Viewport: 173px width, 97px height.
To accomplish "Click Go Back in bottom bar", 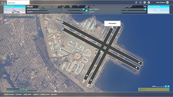I will pyautogui.click(x=9, y=94).
